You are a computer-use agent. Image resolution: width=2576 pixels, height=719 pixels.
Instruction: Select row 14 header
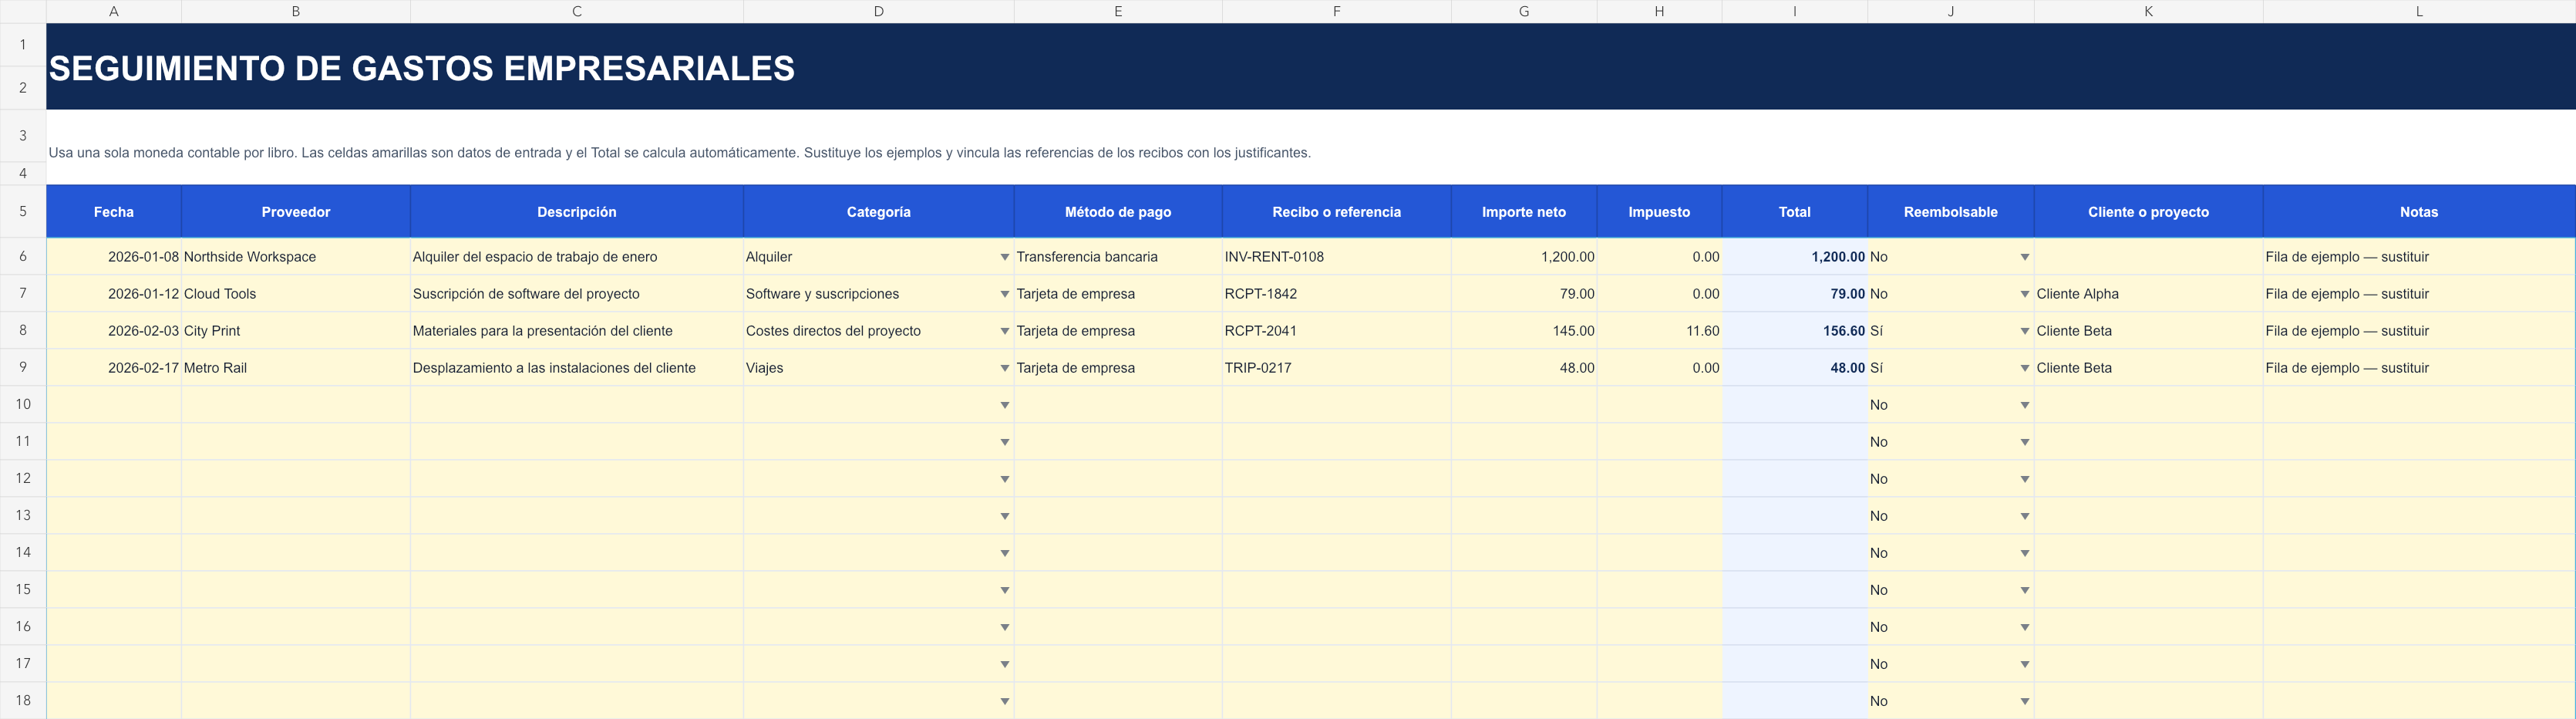point(23,552)
